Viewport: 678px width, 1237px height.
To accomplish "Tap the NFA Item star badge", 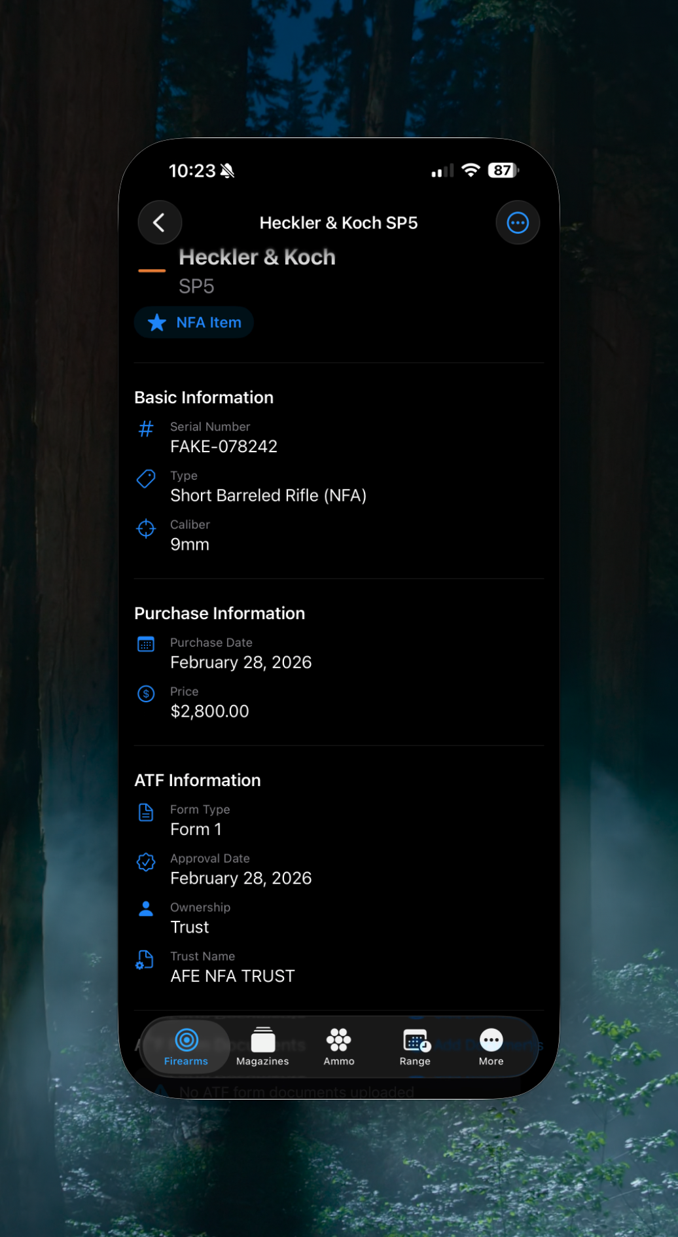I will click(194, 323).
